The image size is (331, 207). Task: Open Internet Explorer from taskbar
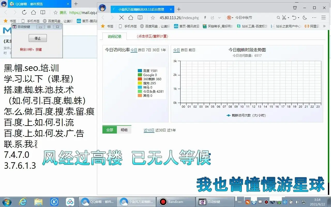(23, 202)
